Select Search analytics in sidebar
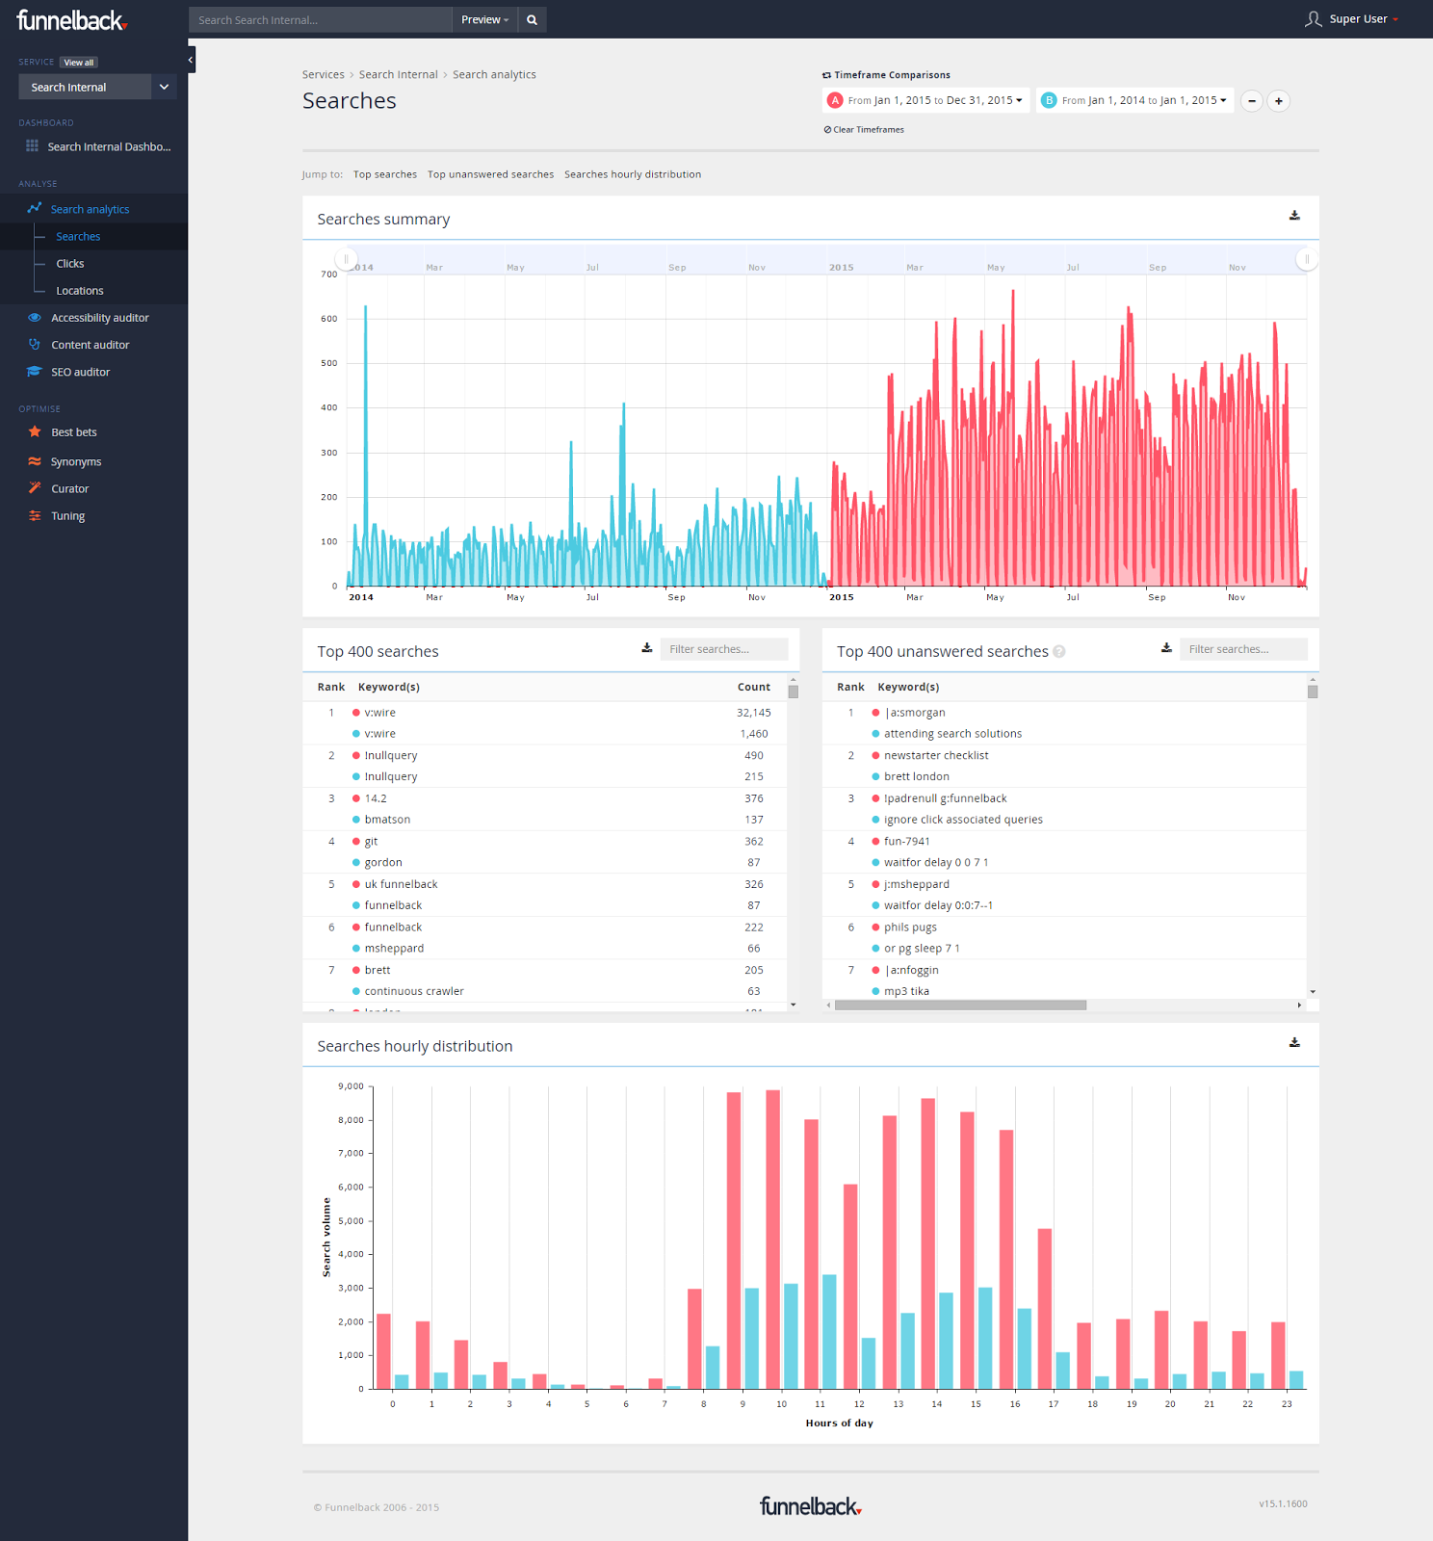This screenshot has width=1433, height=1541. (90, 209)
